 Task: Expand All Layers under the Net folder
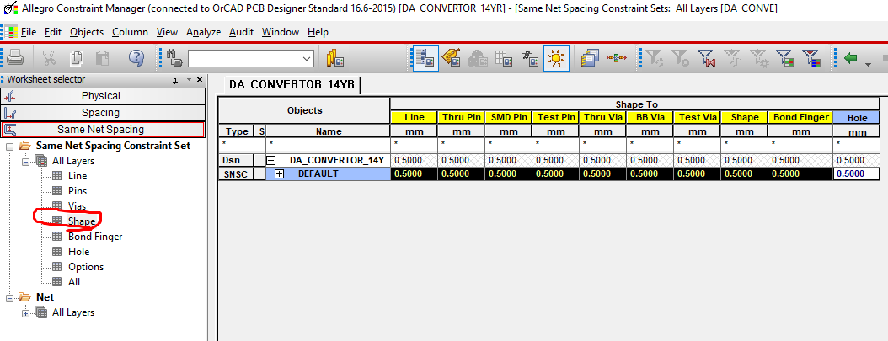tap(25, 312)
